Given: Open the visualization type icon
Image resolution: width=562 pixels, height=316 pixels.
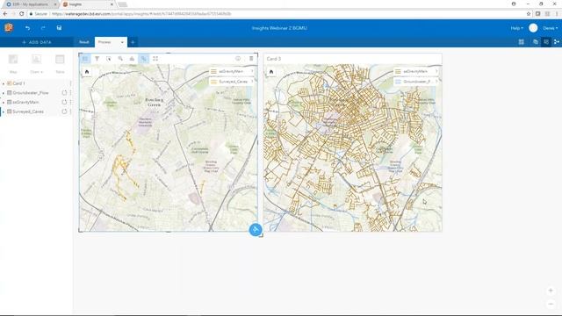Looking at the screenshot, I should click(x=132, y=59).
